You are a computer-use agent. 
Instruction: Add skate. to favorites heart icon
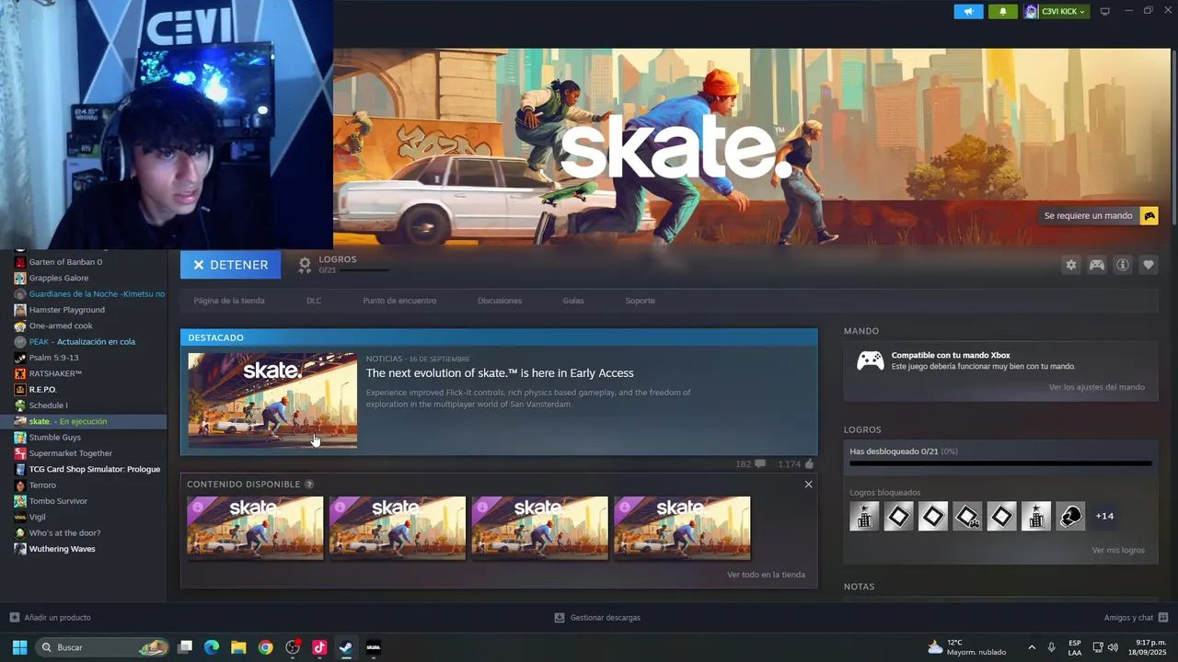coord(1148,265)
